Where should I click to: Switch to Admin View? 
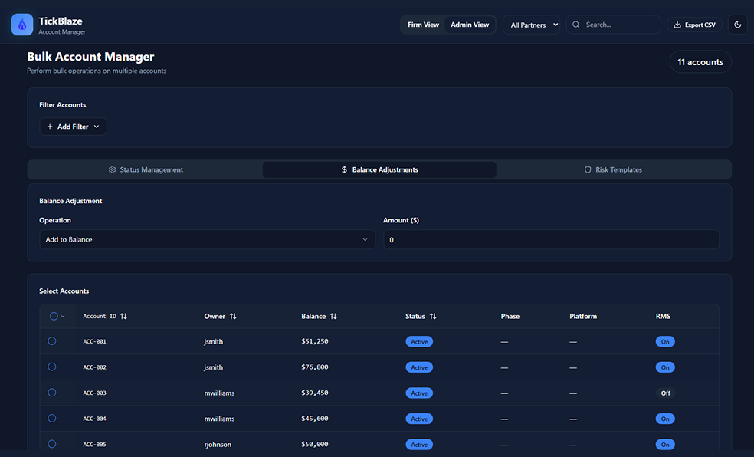[x=470, y=25]
